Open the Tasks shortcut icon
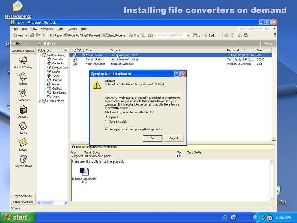The height and width of the screenshot is (223, 297). [23, 126]
